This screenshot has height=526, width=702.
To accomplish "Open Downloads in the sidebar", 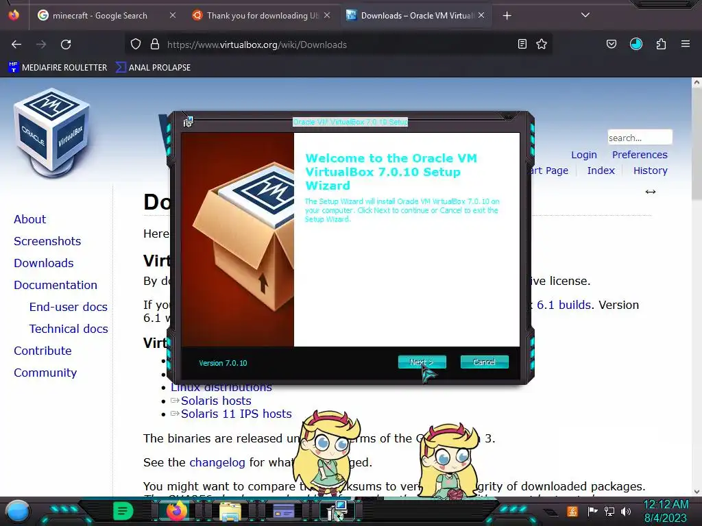I will 44,263.
